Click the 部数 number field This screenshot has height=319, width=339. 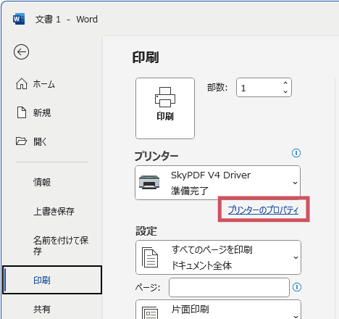[x=264, y=88]
